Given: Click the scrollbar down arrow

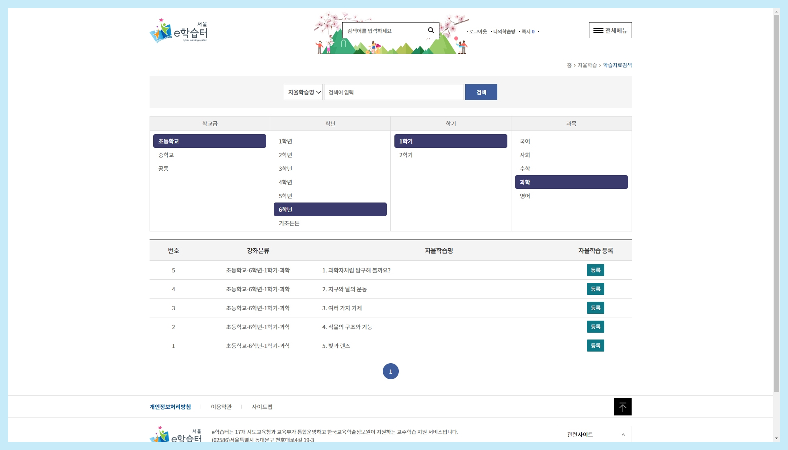Looking at the screenshot, I should coord(776,438).
